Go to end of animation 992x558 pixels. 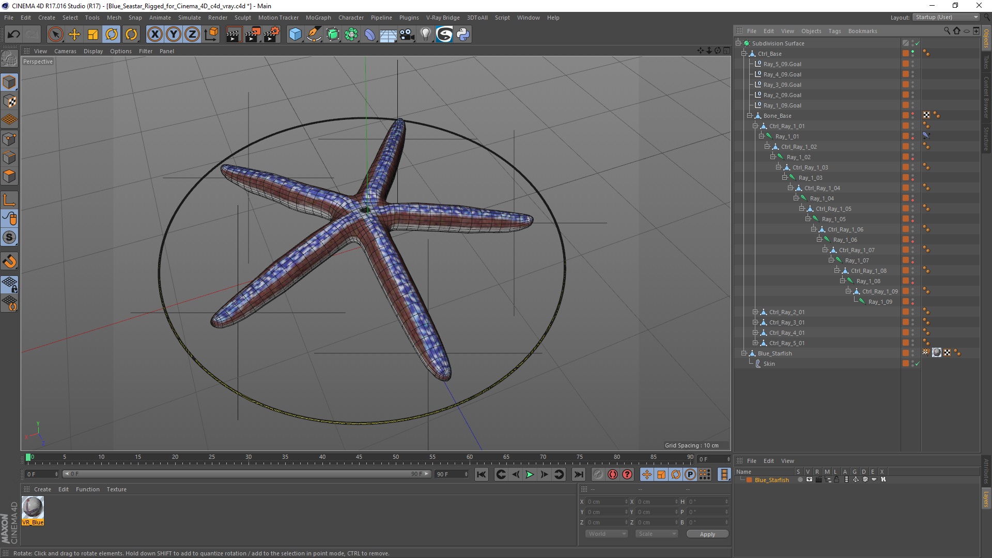[x=579, y=474]
